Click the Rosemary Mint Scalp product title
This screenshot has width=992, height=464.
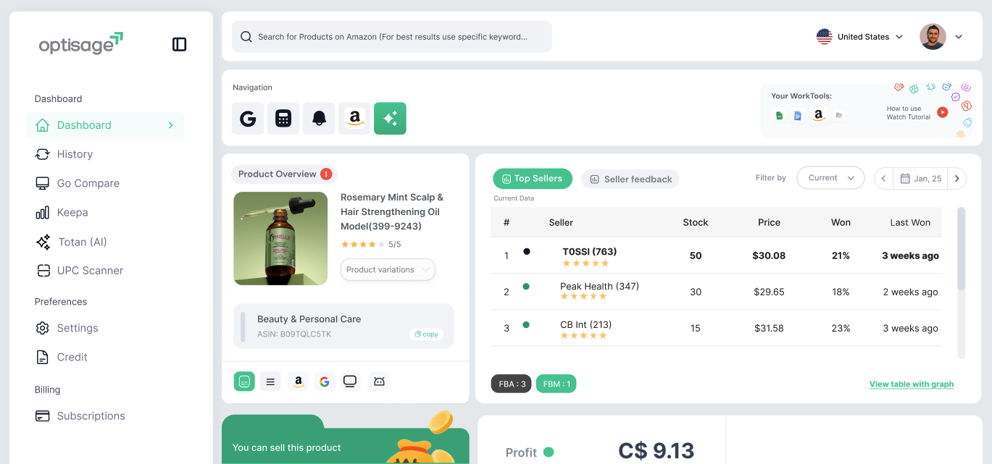(x=392, y=211)
